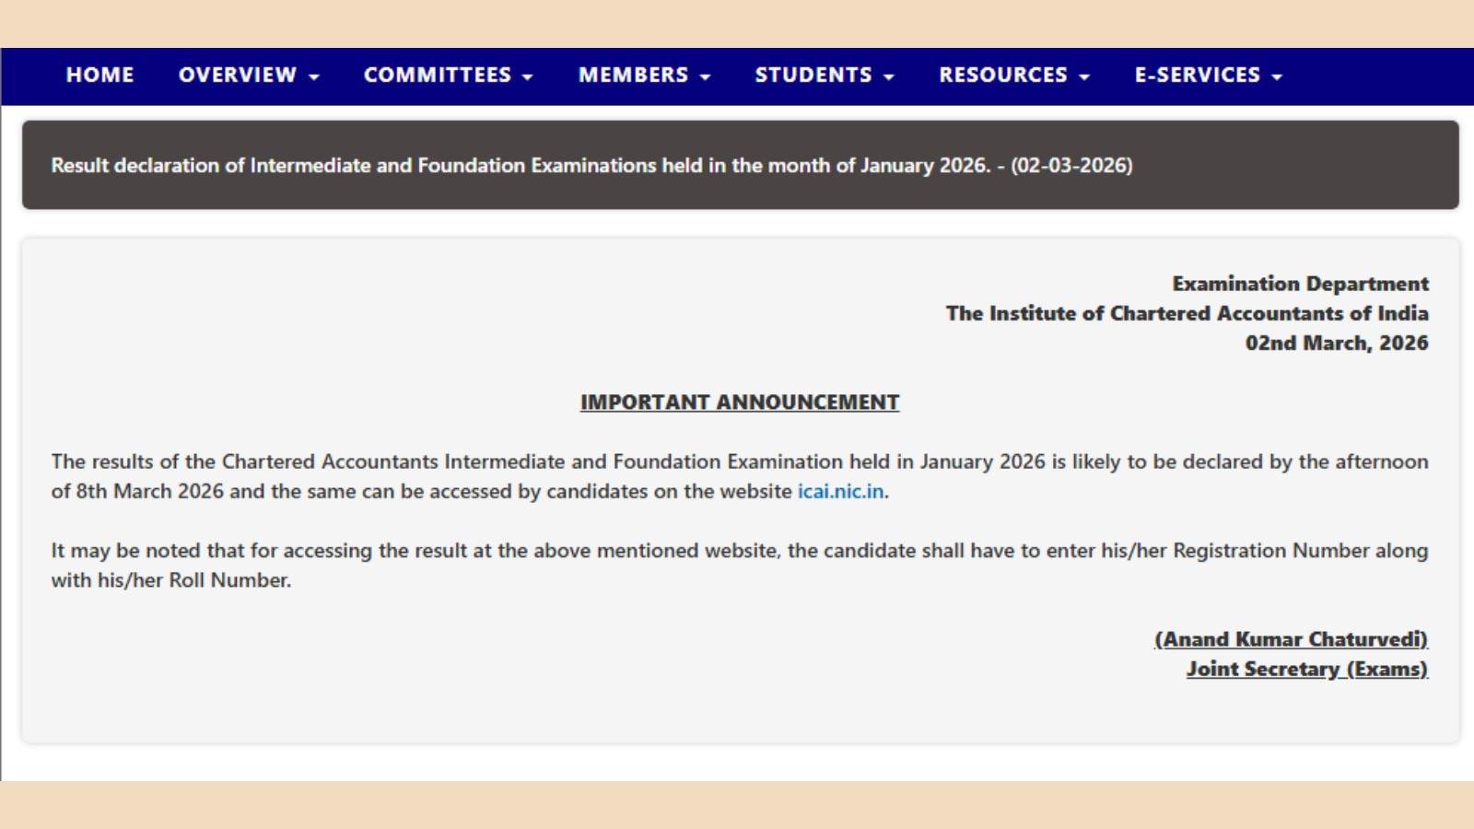The height and width of the screenshot is (829, 1474).
Task: Expand the RESOURCES dropdown arrow
Action: coord(1087,77)
